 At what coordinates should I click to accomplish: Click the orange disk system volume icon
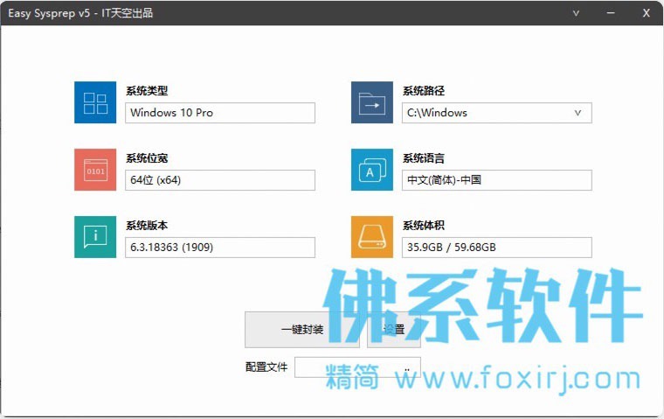pyautogui.click(x=372, y=237)
